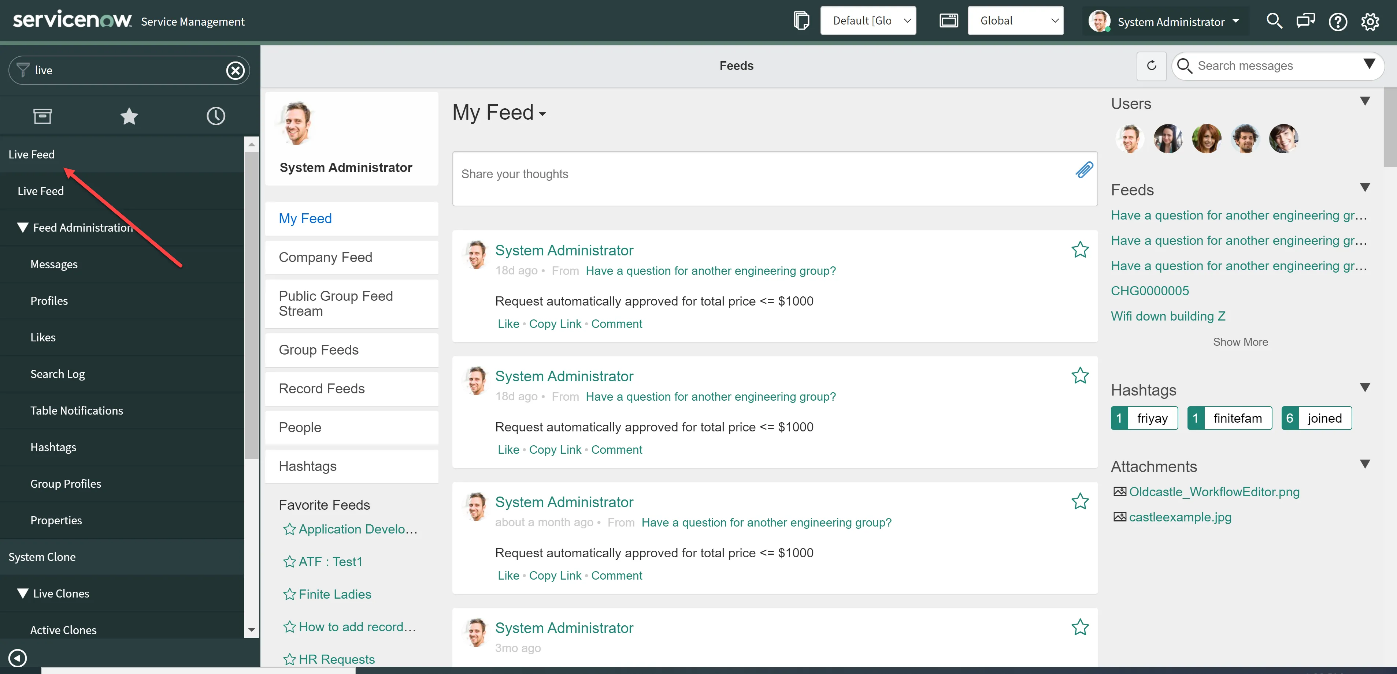Open the Favorites star tab in navigator
The image size is (1397, 674).
[129, 116]
